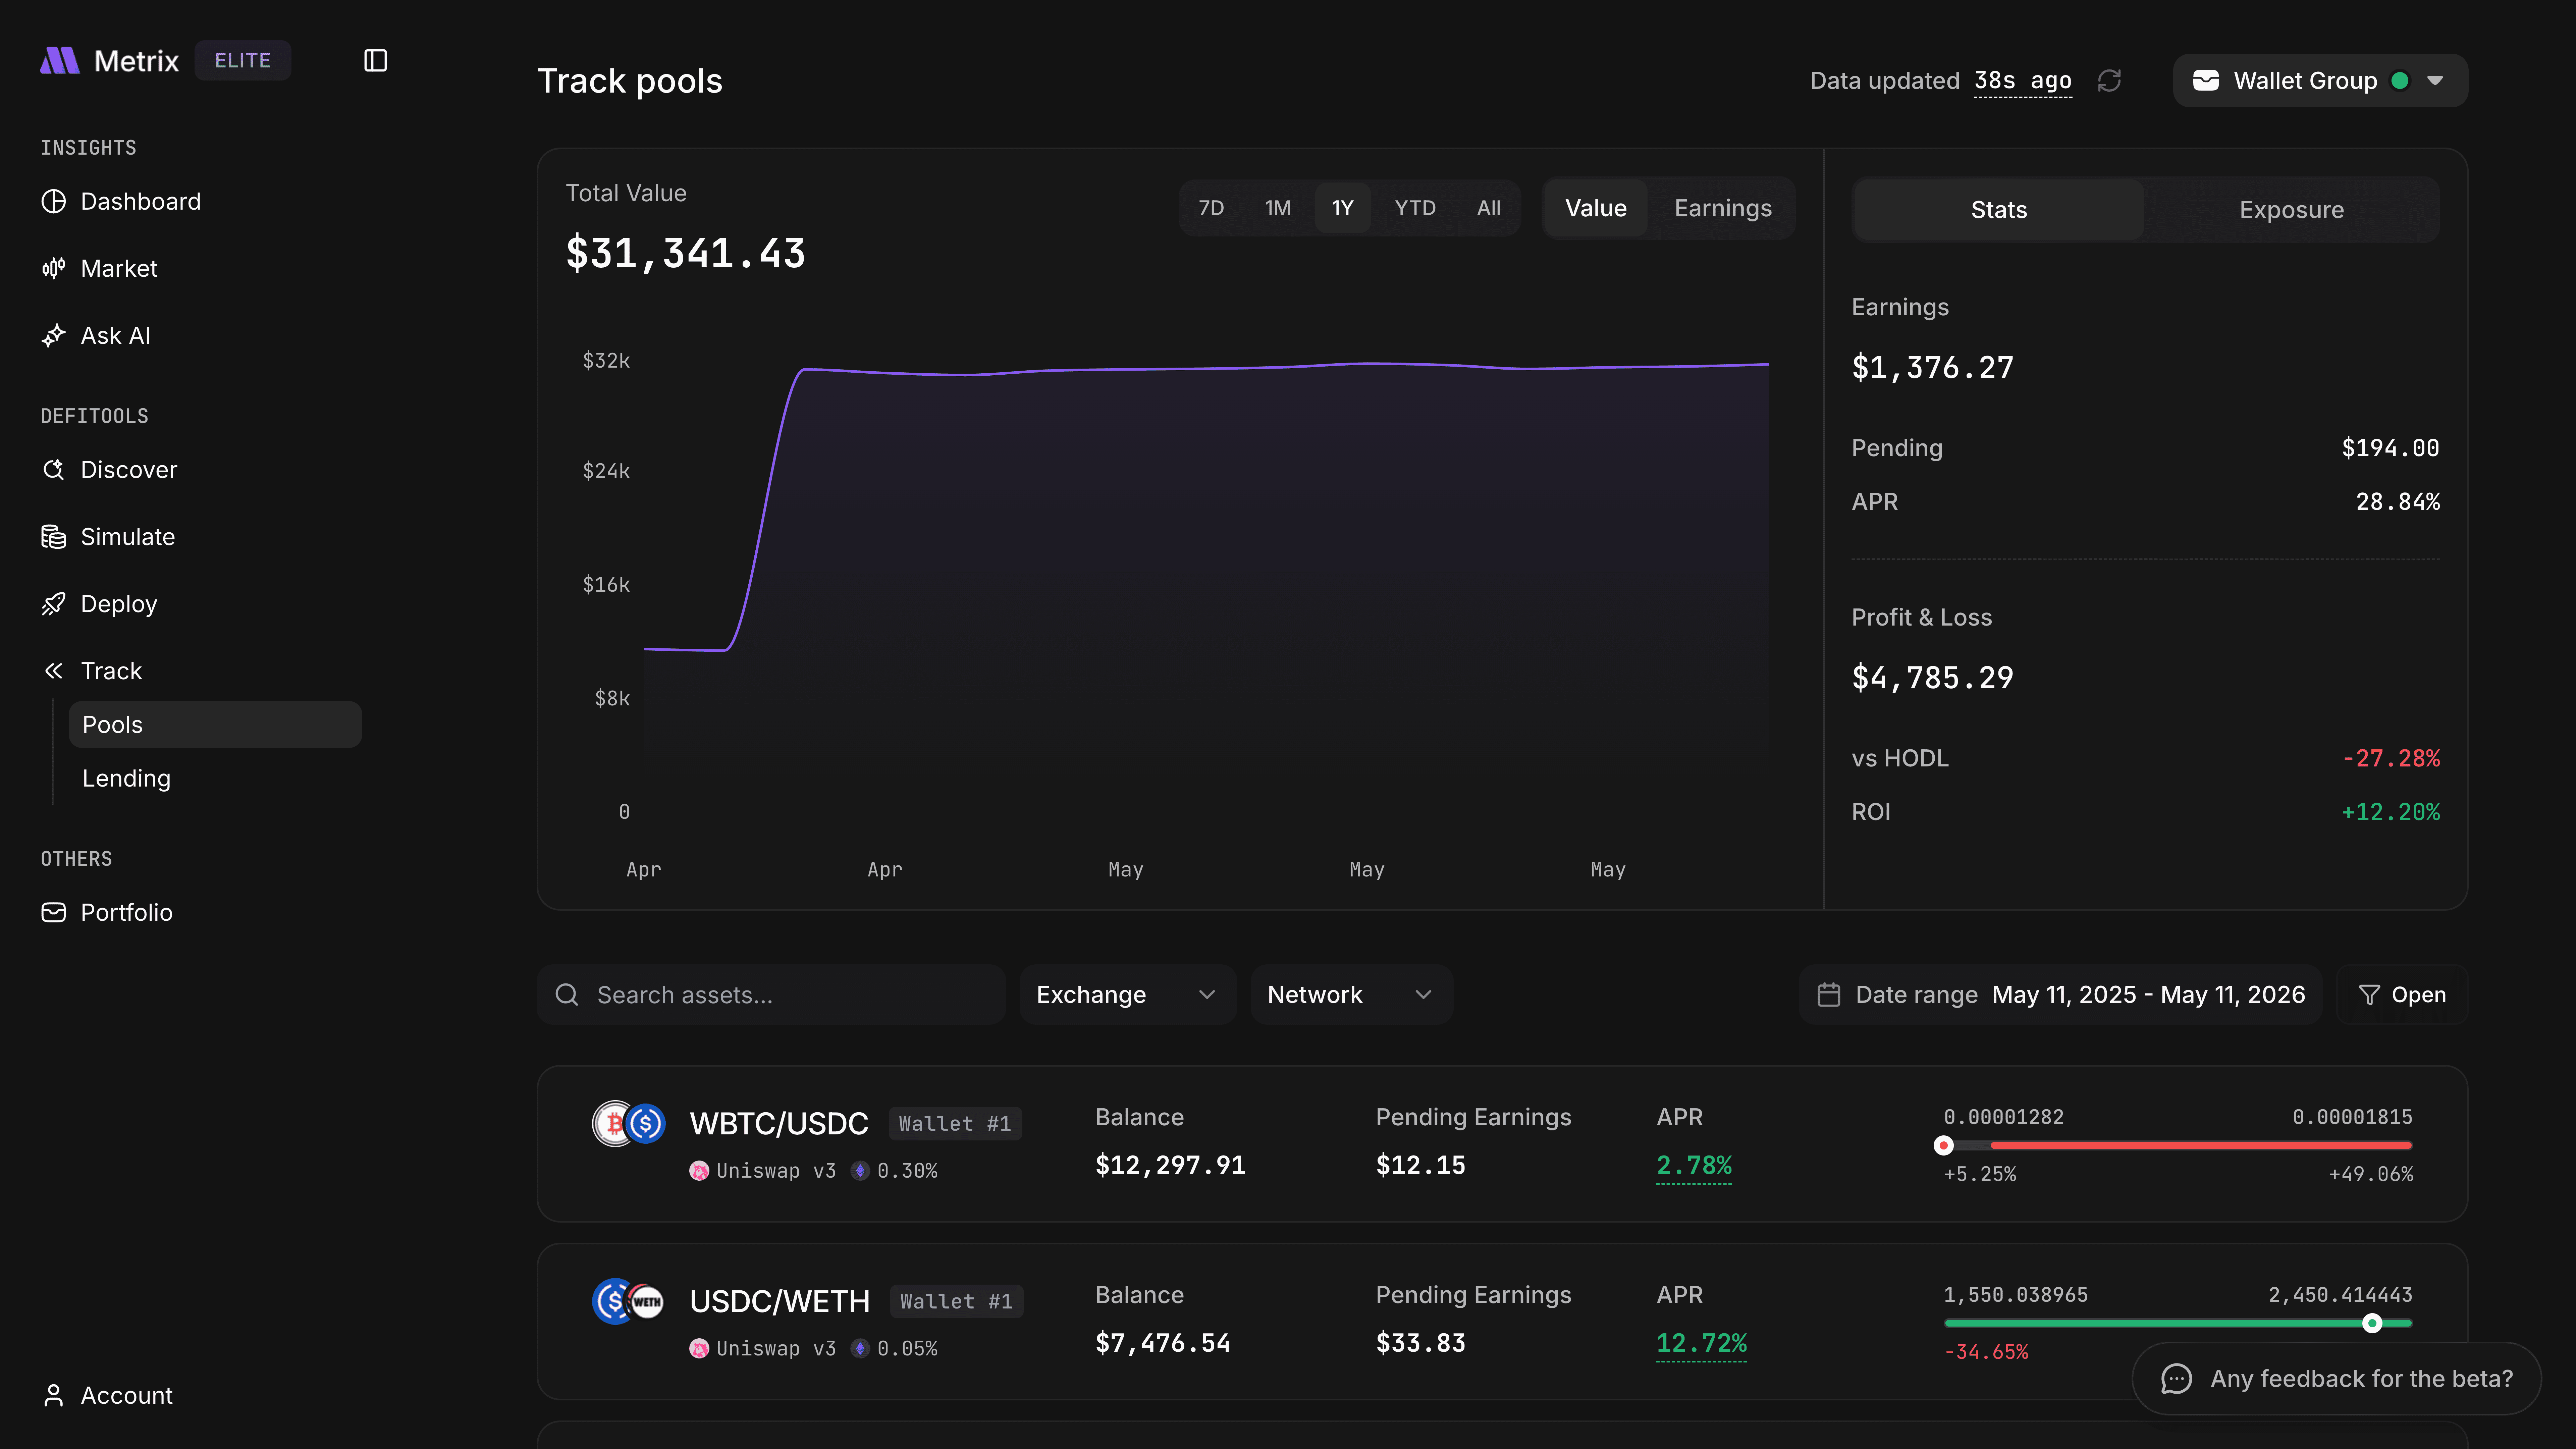
Task: Open the Date range picker
Action: pos(2060,995)
